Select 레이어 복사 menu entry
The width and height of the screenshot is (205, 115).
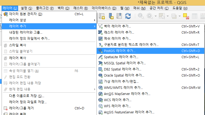(49, 58)
